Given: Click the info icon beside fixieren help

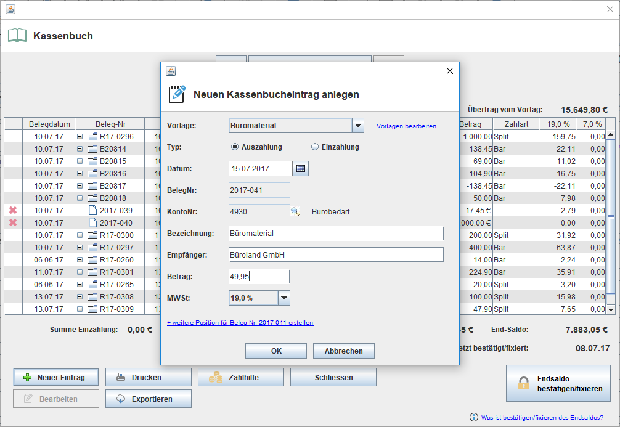Looking at the screenshot, I should (473, 417).
